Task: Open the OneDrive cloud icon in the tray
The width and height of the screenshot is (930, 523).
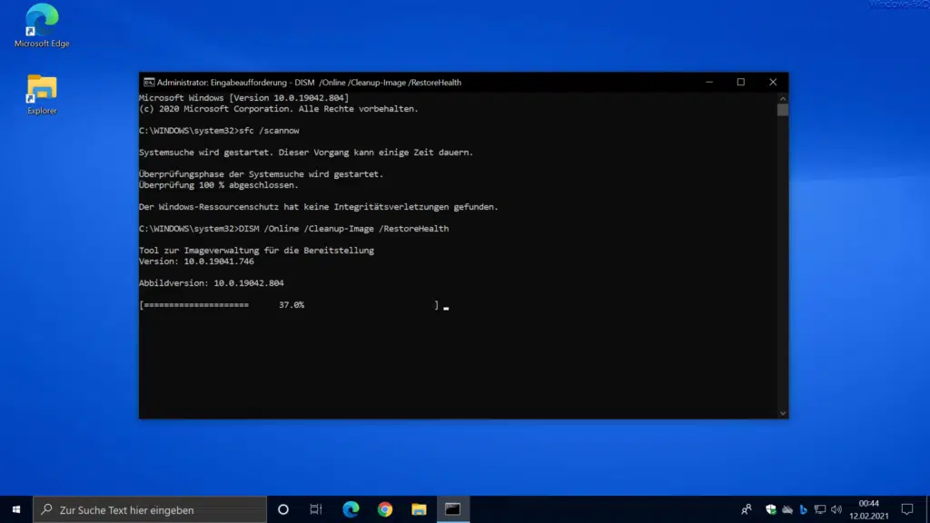Action: coord(787,509)
